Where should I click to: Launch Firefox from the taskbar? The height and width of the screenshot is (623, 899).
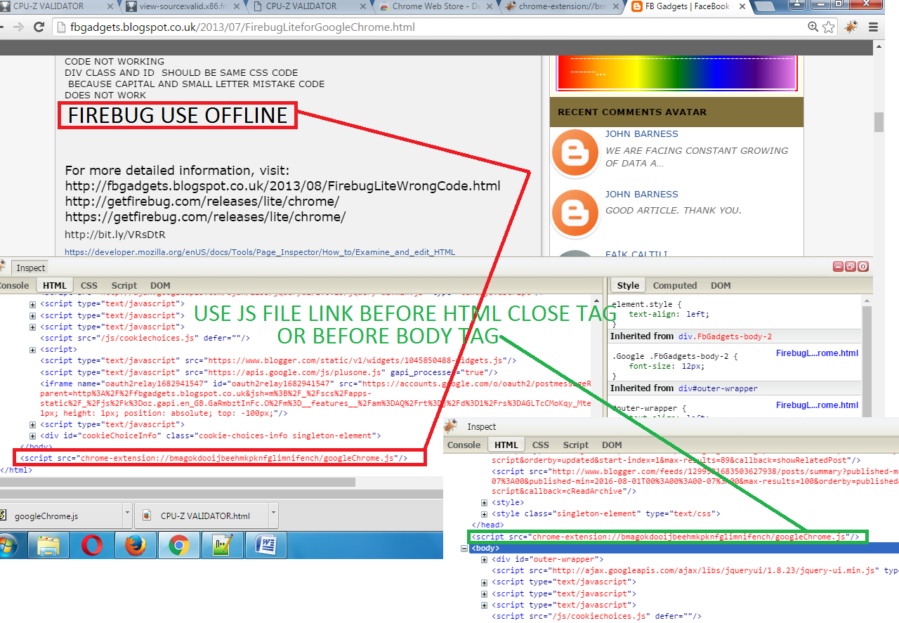click(x=135, y=545)
